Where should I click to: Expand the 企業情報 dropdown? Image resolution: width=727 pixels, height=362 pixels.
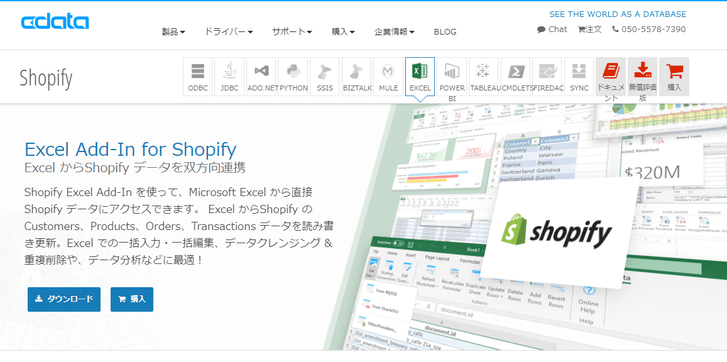coord(394,31)
